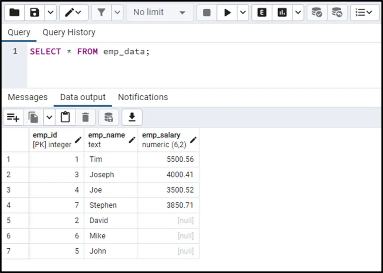Download the results as a file

[132, 117]
